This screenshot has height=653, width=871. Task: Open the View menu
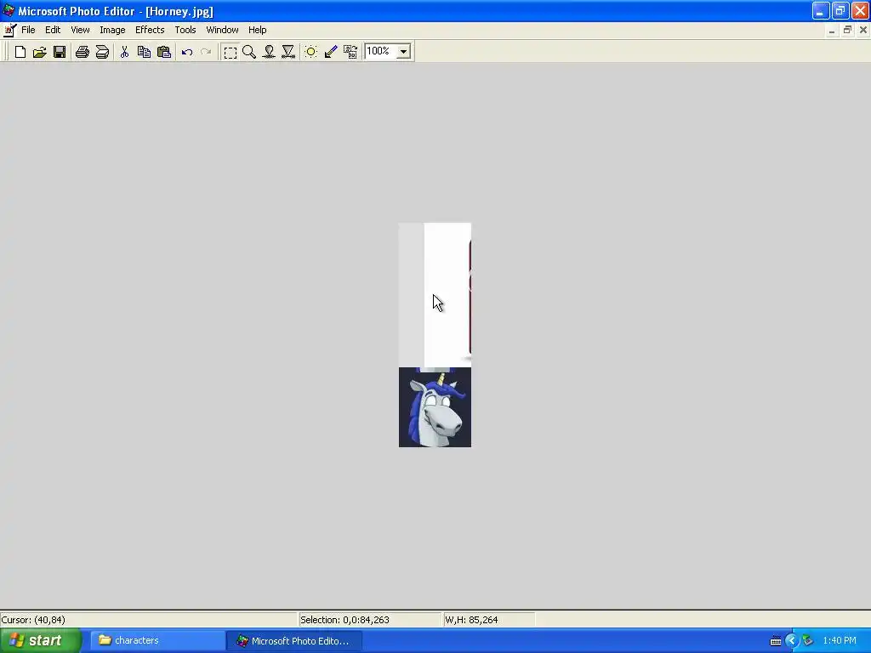[80, 30]
